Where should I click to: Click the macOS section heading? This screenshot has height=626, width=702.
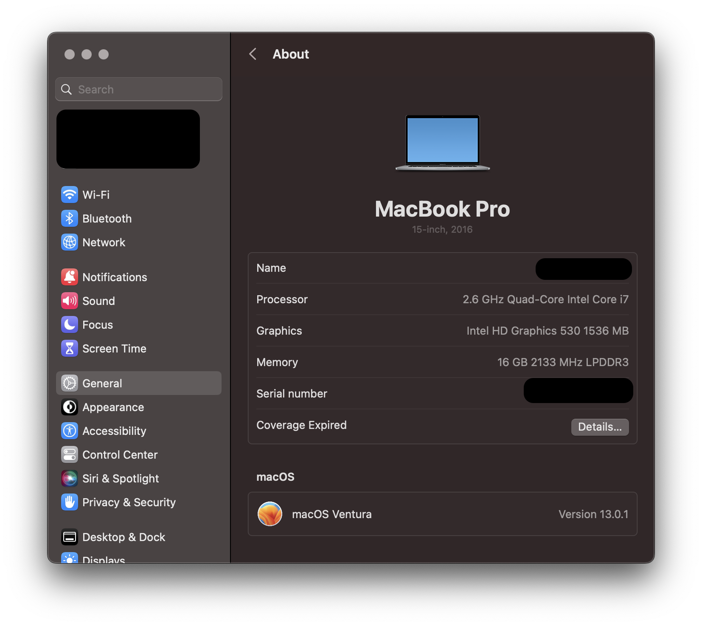[x=275, y=477]
